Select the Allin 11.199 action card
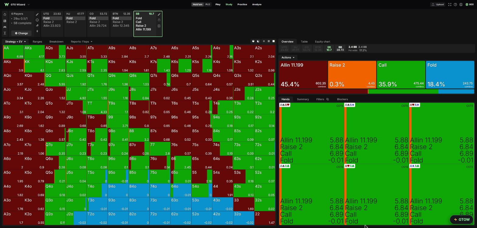The image size is (477, 228). click(303, 75)
